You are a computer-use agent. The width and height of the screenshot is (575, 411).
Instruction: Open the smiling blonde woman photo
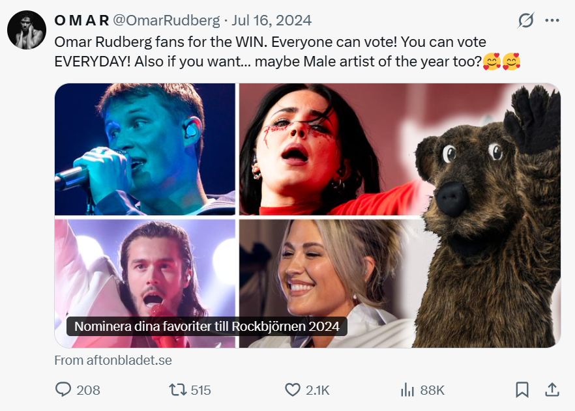coord(326,280)
